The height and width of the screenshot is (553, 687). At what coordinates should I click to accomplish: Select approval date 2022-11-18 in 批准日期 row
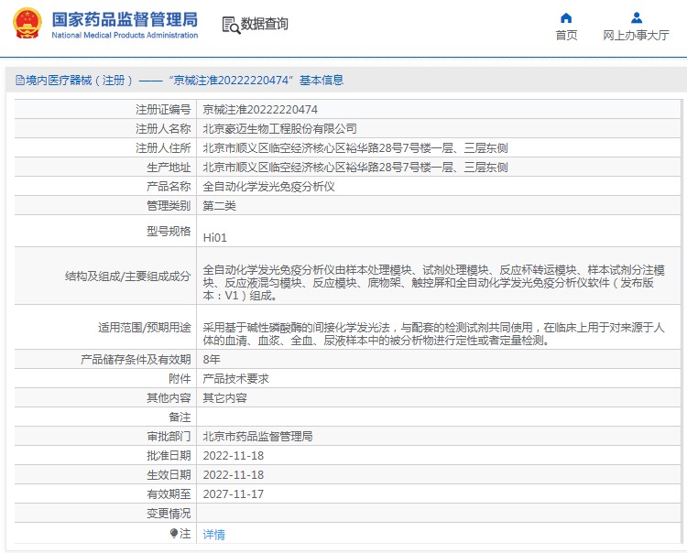pos(234,456)
